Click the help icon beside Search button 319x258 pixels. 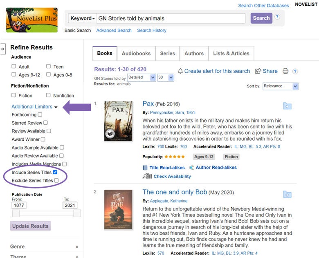[277, 17]
